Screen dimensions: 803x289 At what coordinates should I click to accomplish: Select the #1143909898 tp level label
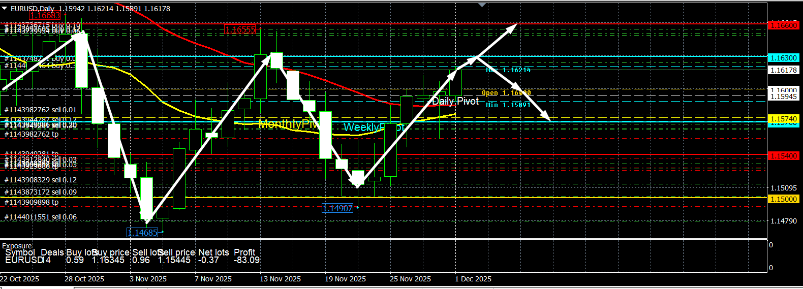[x=32, y=202]
